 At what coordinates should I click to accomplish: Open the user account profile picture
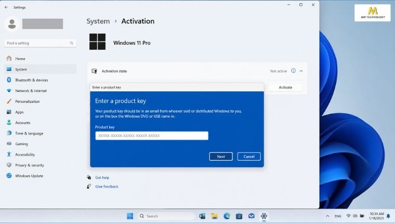12,24
